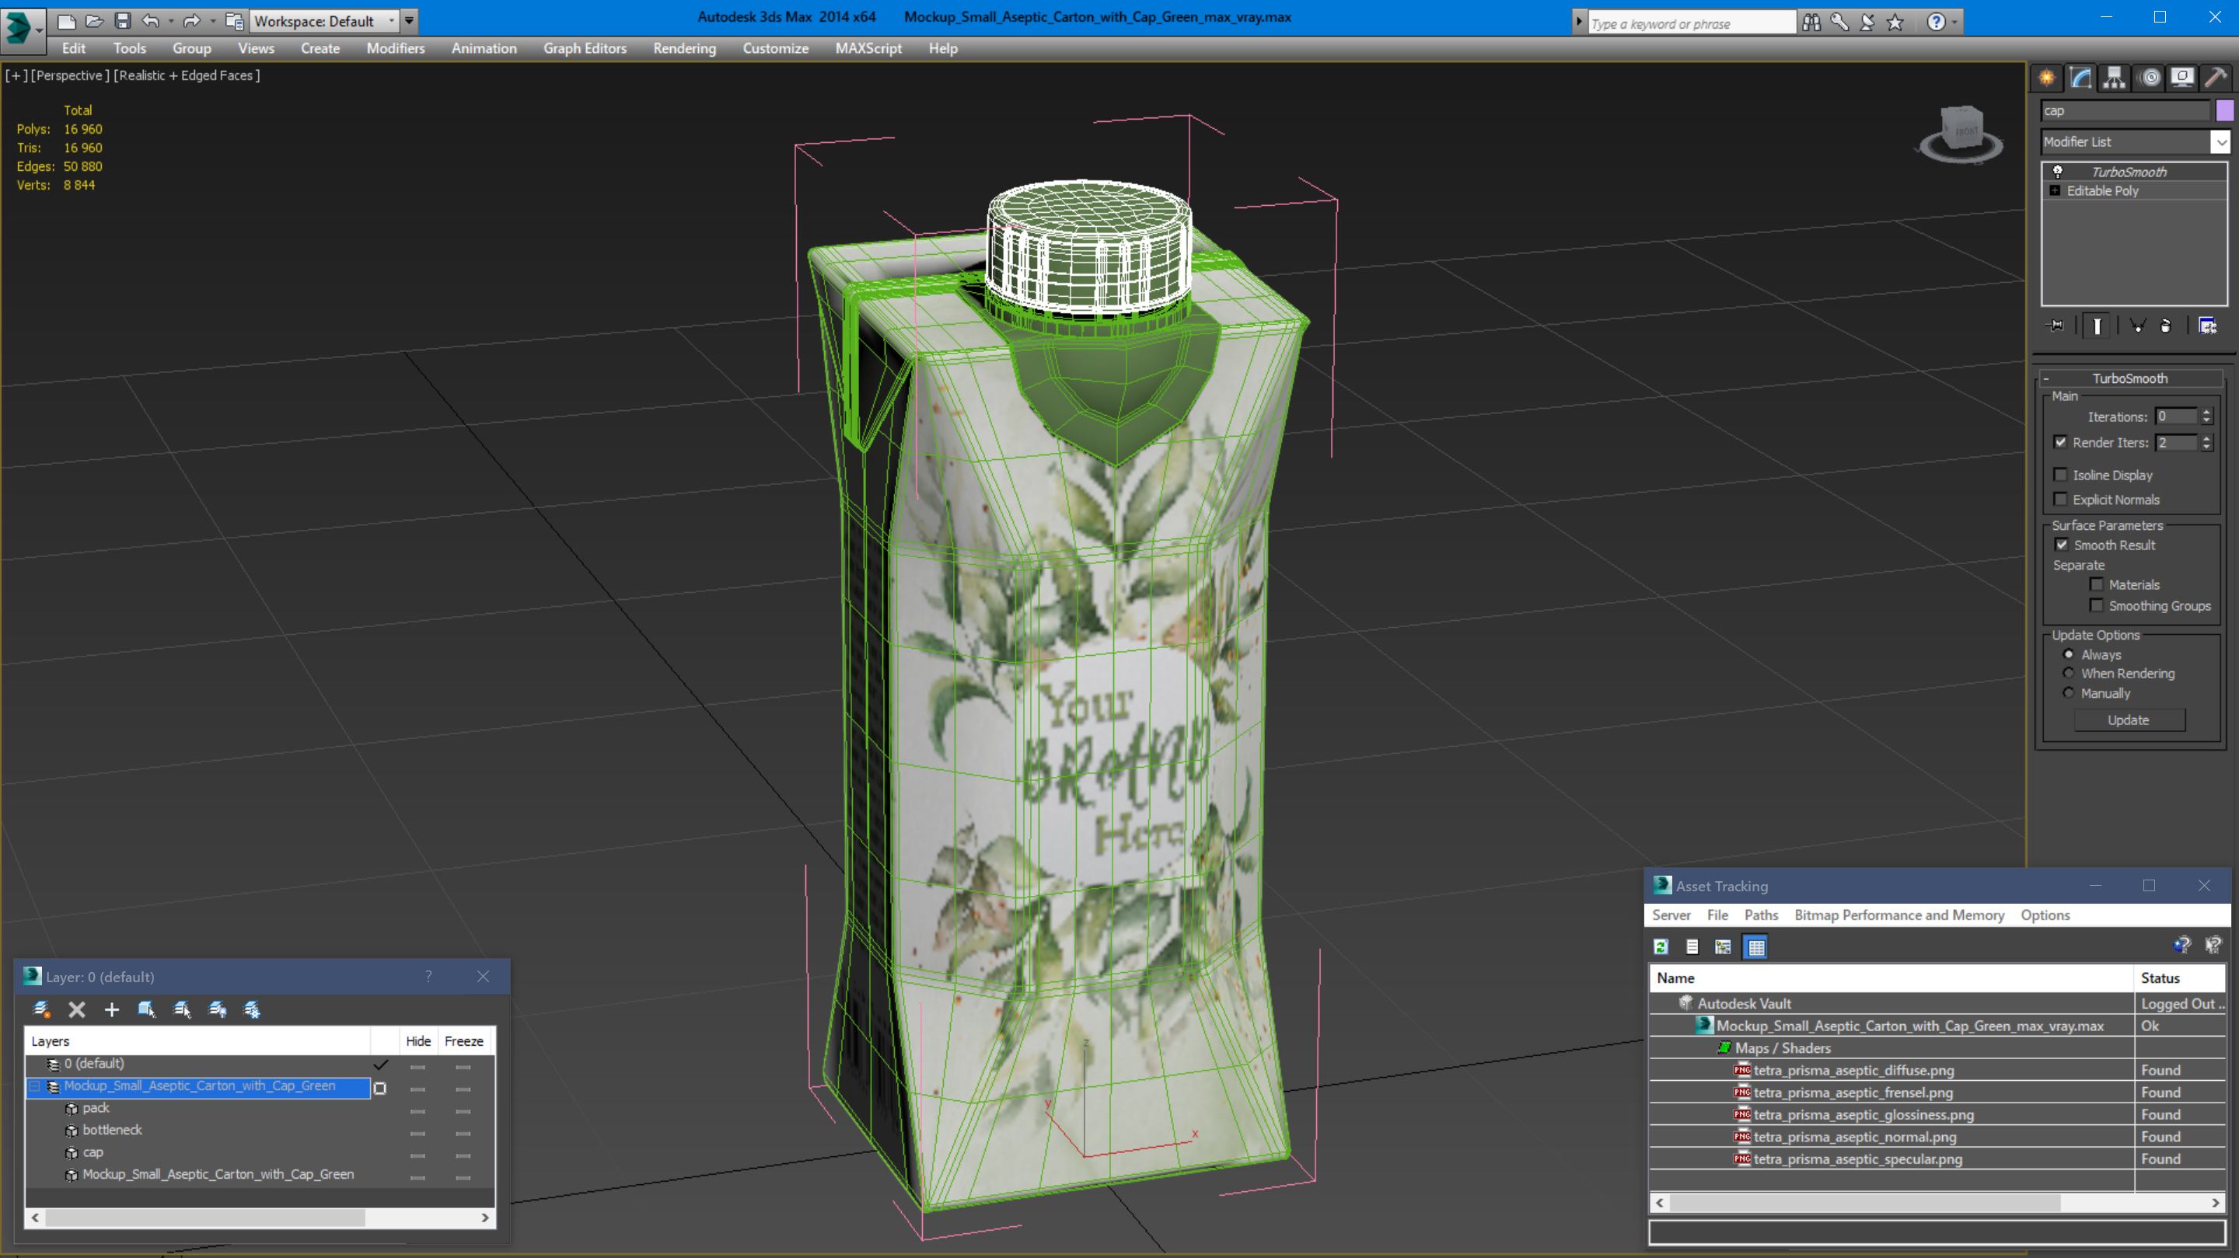Select the bottleneck object in Layers list
This screenshot has width=2239, height=1258.
[112, 1130]
